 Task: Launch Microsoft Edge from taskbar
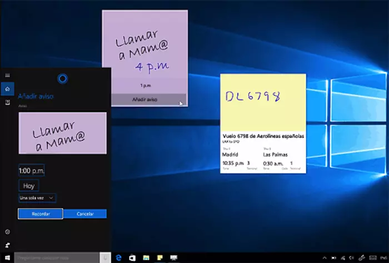[119, 257]
